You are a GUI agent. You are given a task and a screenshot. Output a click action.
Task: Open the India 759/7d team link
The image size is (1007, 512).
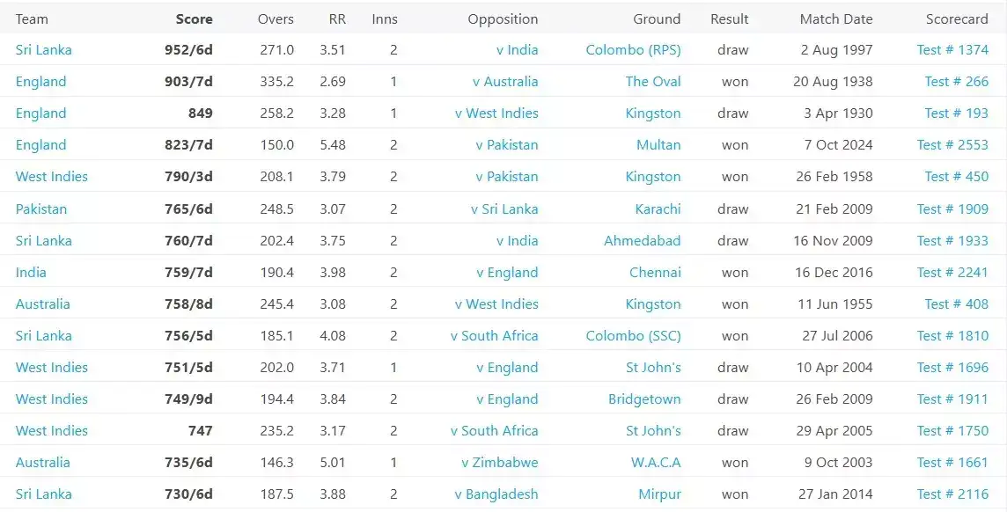click(x=30, y=272)
